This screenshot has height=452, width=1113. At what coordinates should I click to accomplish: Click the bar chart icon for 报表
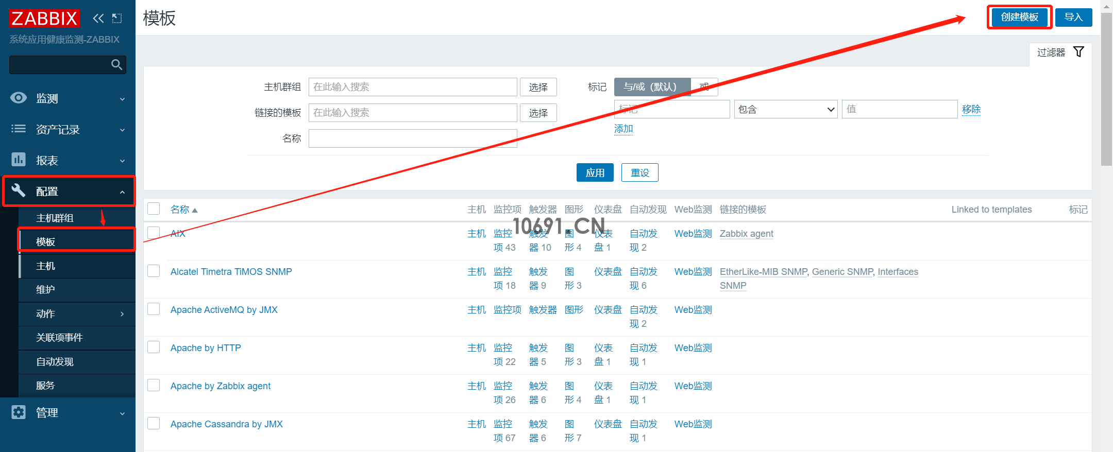pyautogui.click(x=19, y=160)
